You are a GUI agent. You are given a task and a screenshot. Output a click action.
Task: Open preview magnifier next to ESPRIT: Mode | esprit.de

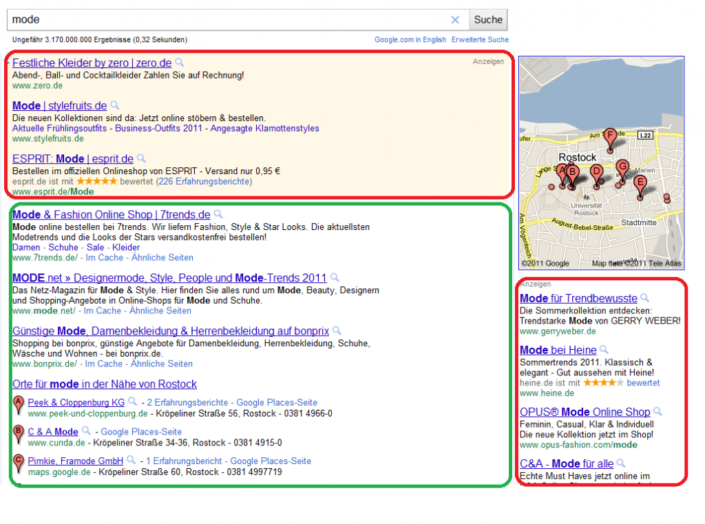tap(141, 158)
